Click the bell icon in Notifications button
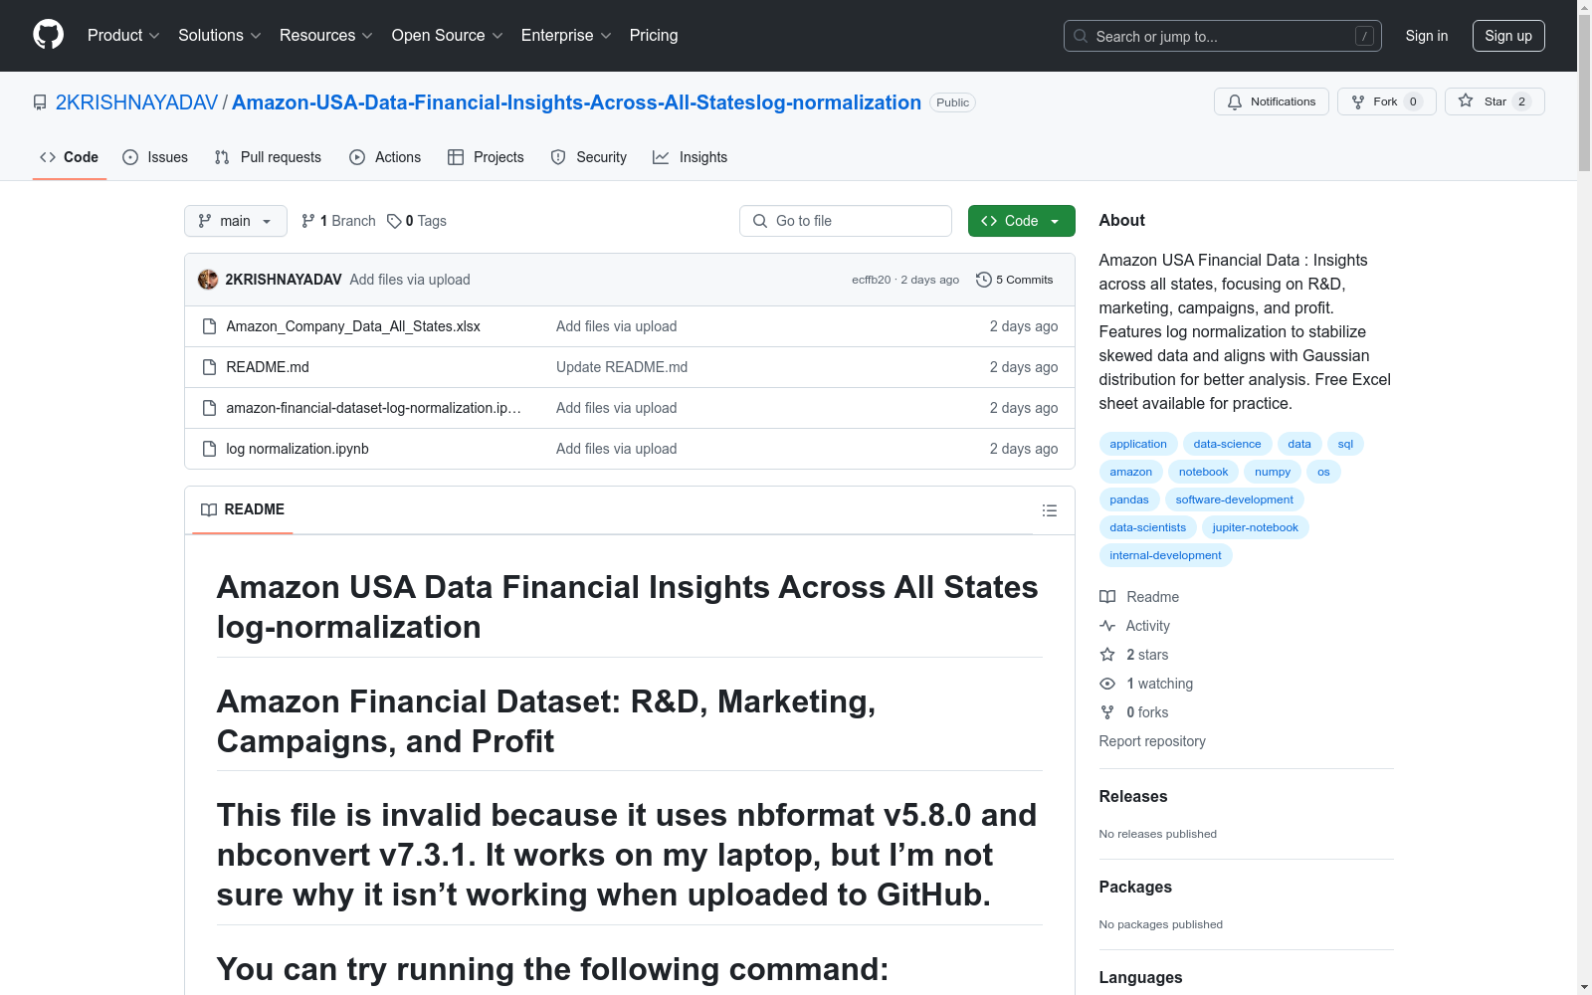Image resolution: width=1592 pixels, height=995 pixels. coord(1235,101)
